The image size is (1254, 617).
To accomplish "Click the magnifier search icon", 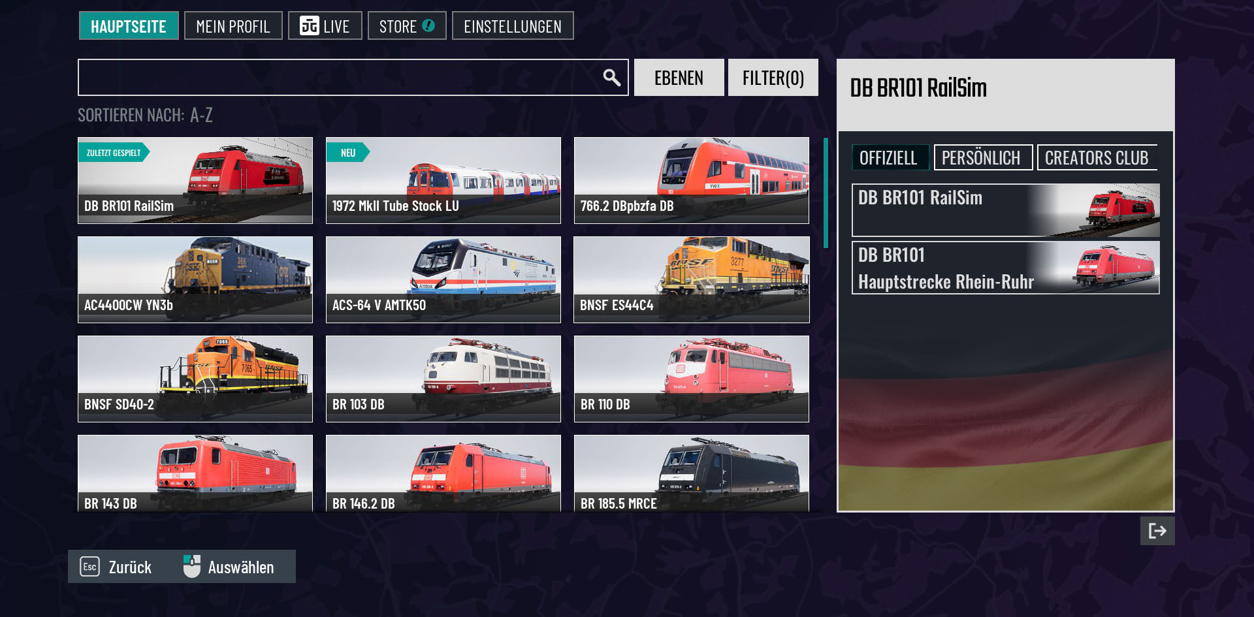I will [x=611, y=78].
